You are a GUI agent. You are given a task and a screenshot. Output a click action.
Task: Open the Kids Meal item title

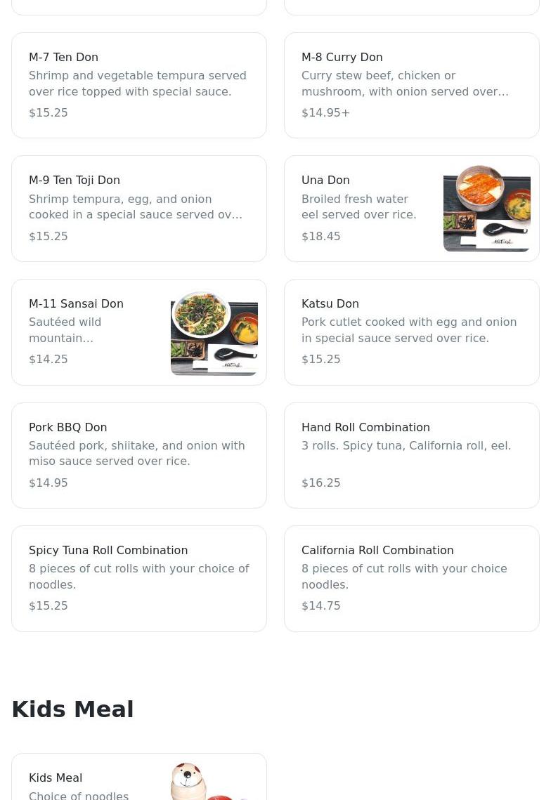56,778
